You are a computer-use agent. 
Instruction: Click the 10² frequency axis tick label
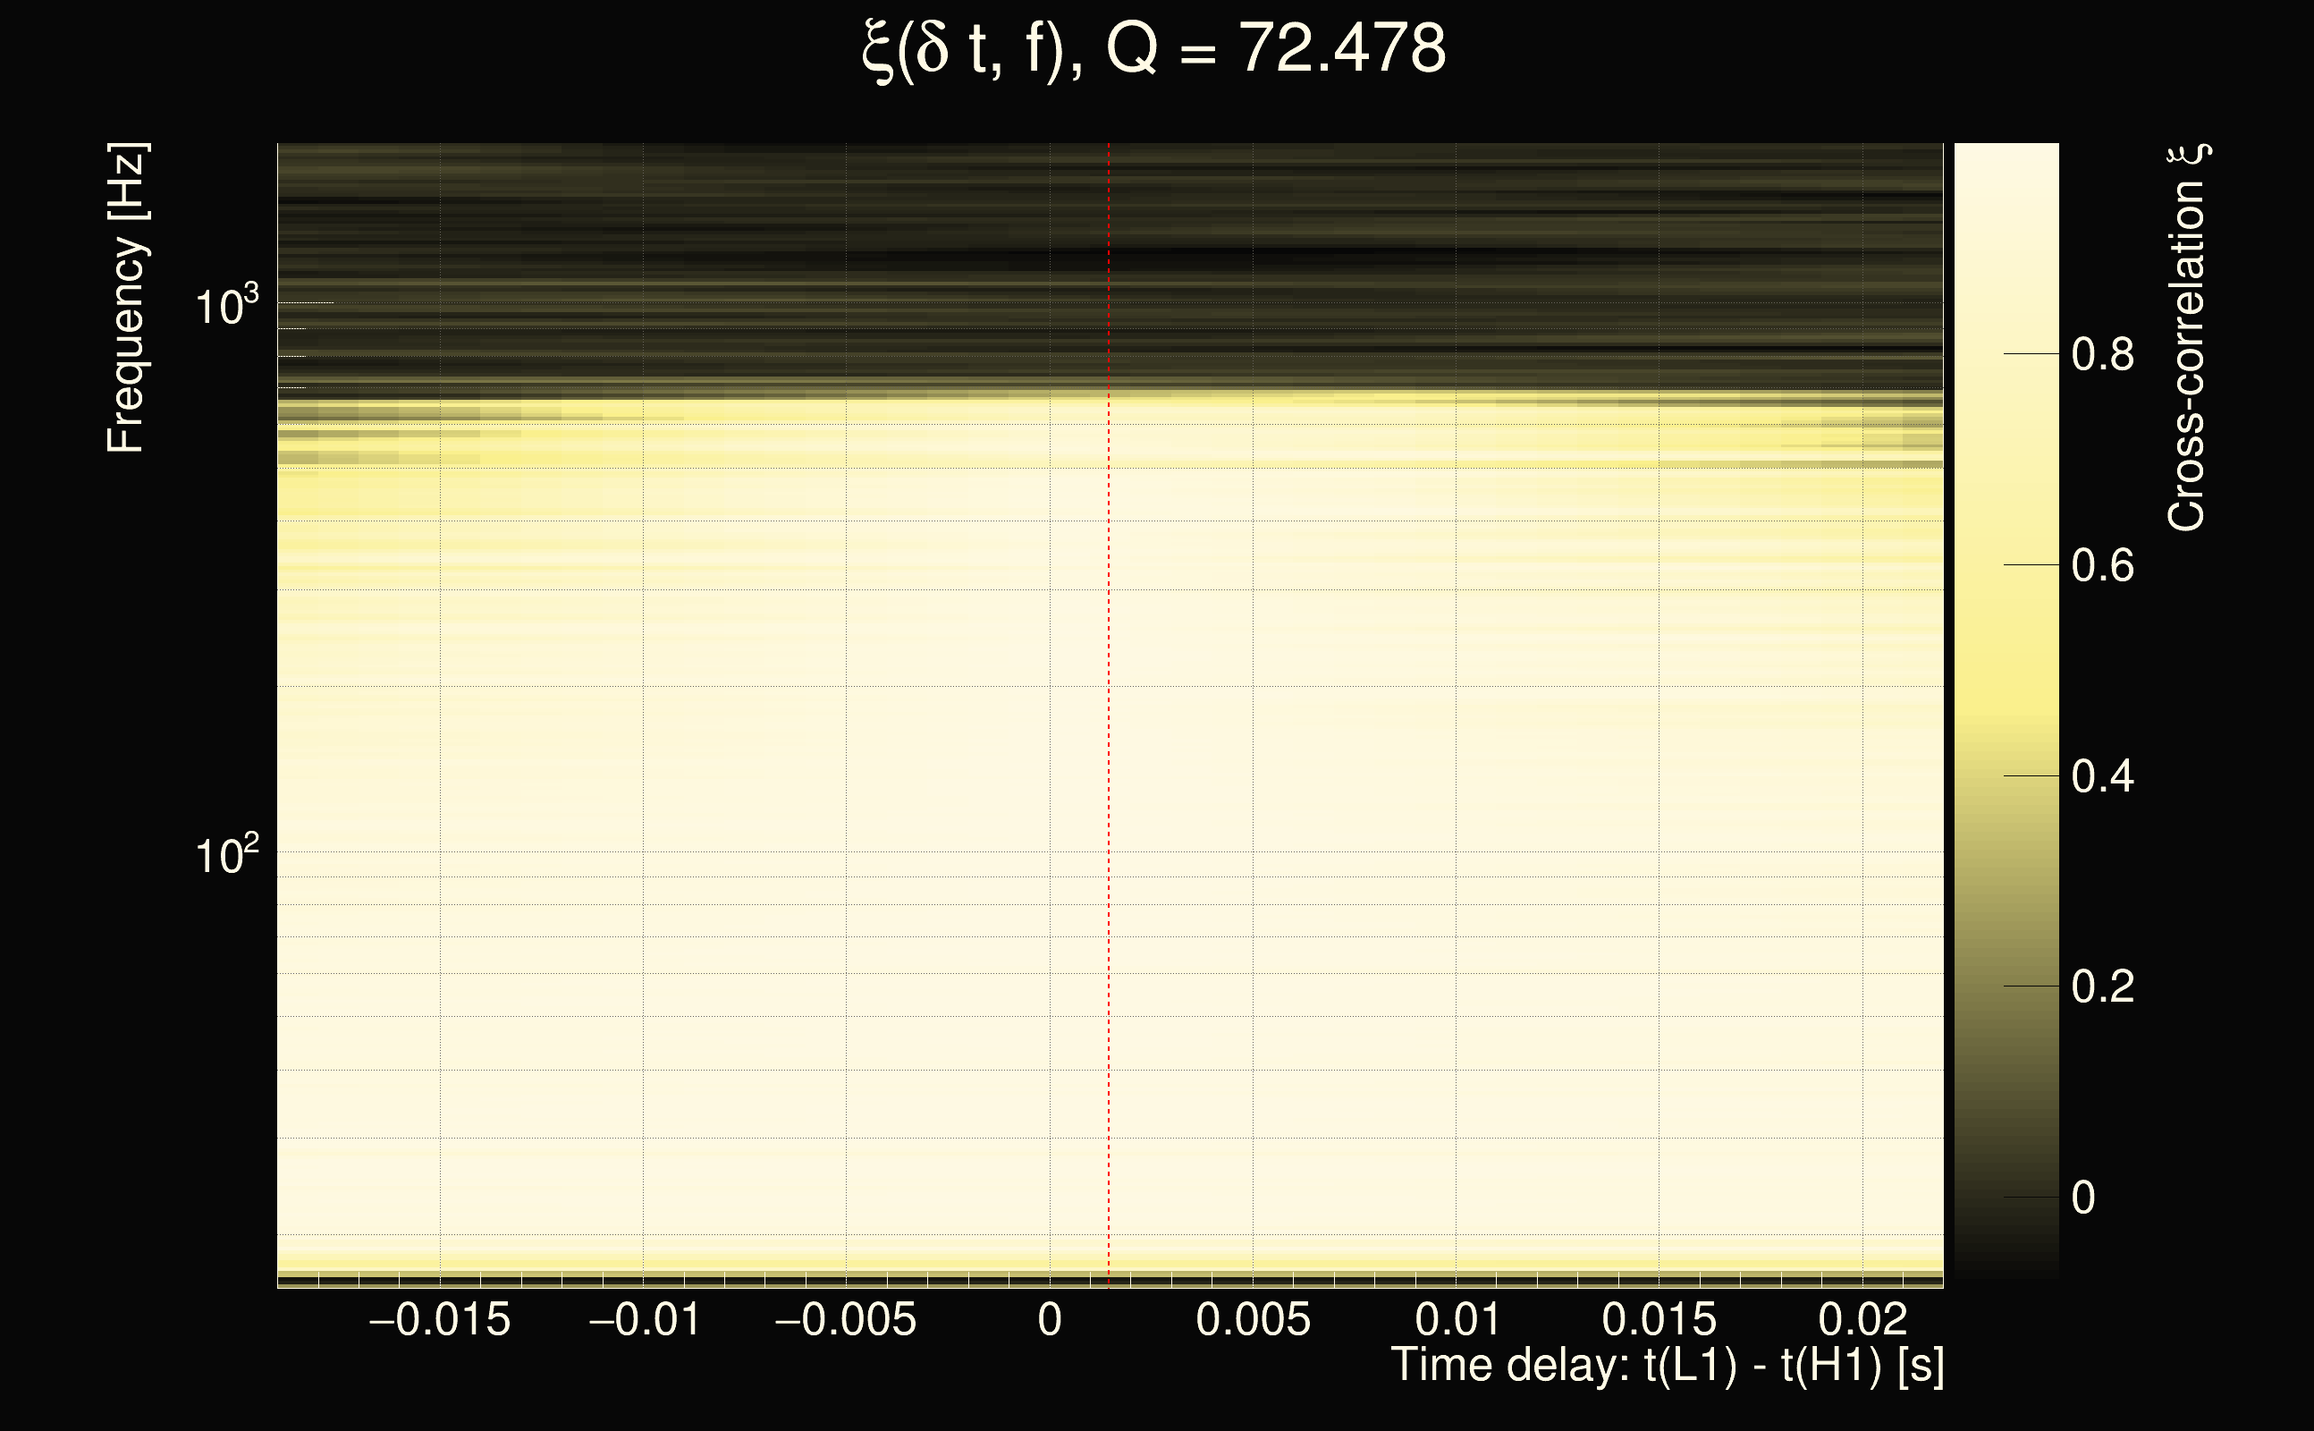click(x=226, y=855)
